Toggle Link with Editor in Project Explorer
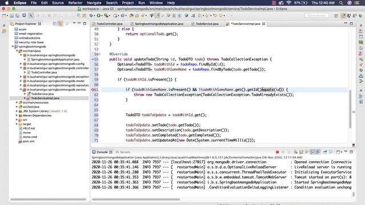365x205 pixels. pos(60,24)
